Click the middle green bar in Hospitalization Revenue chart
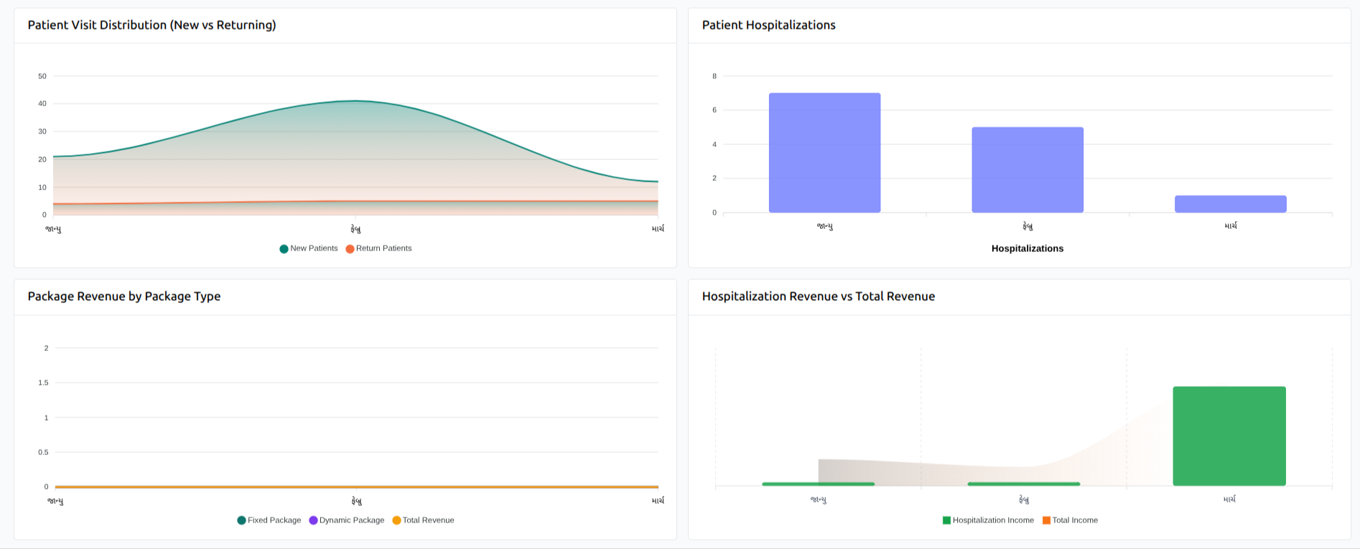 pos(1023,484)
